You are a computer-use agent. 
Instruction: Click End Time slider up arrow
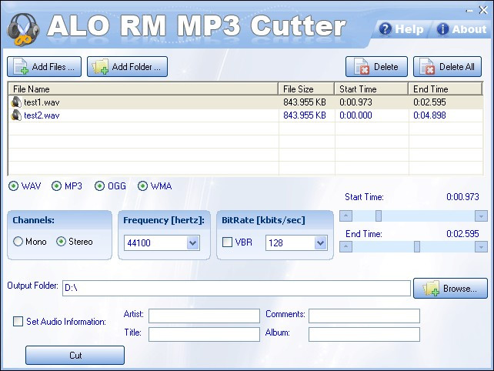[346, 246]
